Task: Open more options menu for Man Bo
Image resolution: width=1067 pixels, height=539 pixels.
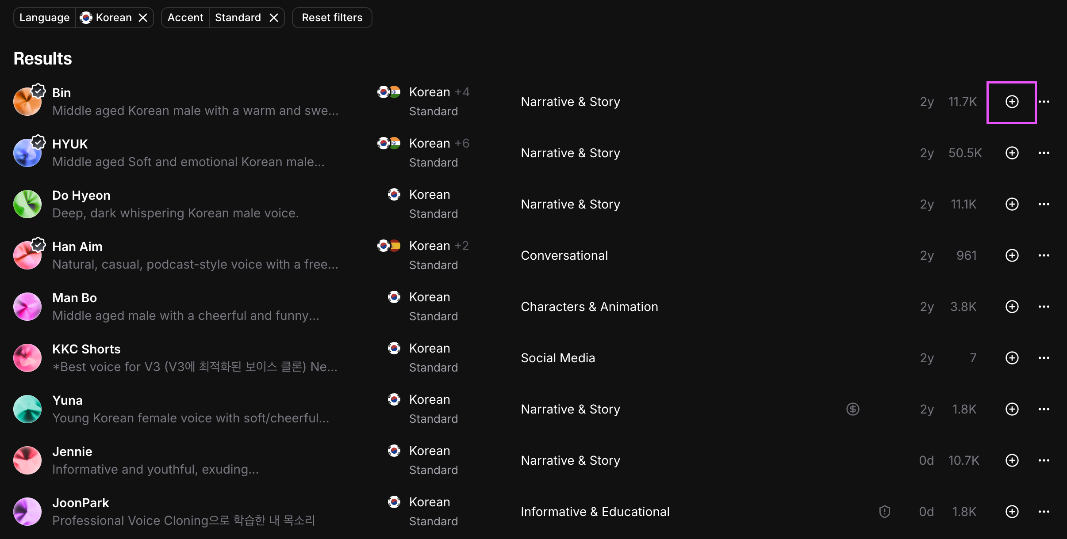Action: click(x=1044, y=307)
